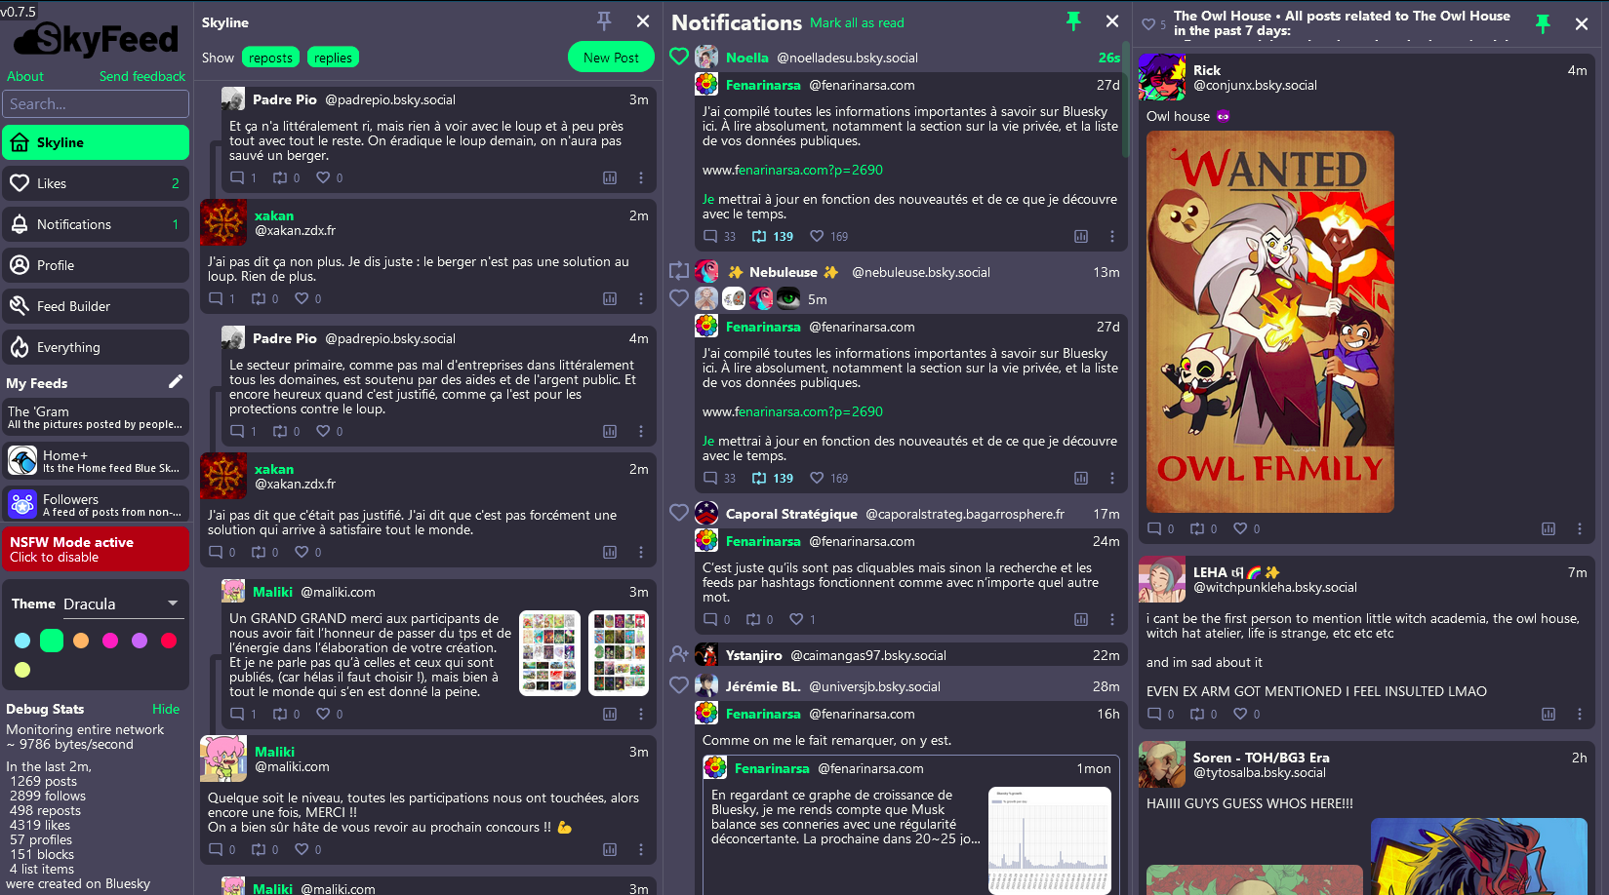
Task: Open the Bluesky growth graph thumbnail
Action: pos(1050,840)
